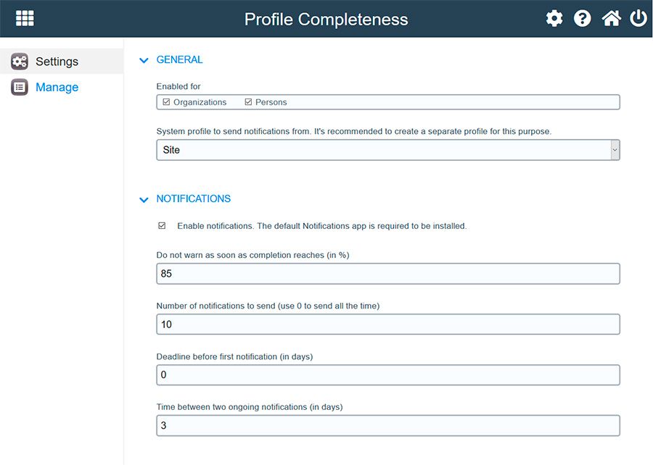Click the Settings gears sidebar icon

coord(20,62)
